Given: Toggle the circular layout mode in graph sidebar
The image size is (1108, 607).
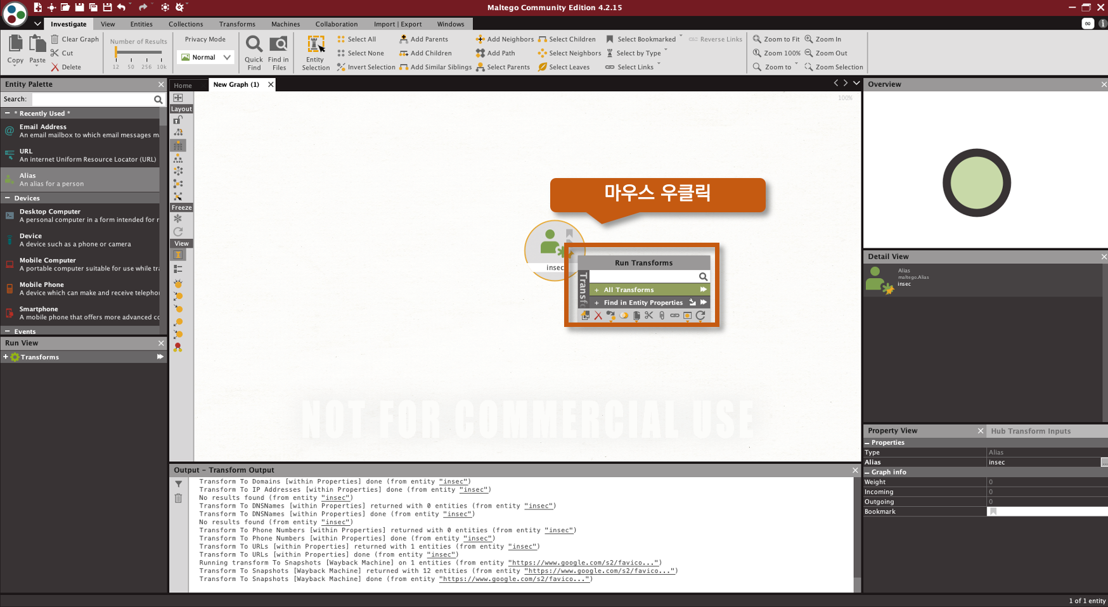Looking at the screenshot, I should (178, 171).
